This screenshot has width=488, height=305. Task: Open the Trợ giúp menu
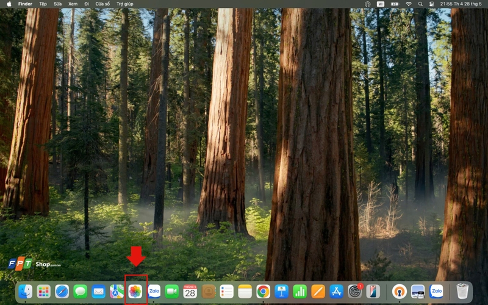click(124, 4)
